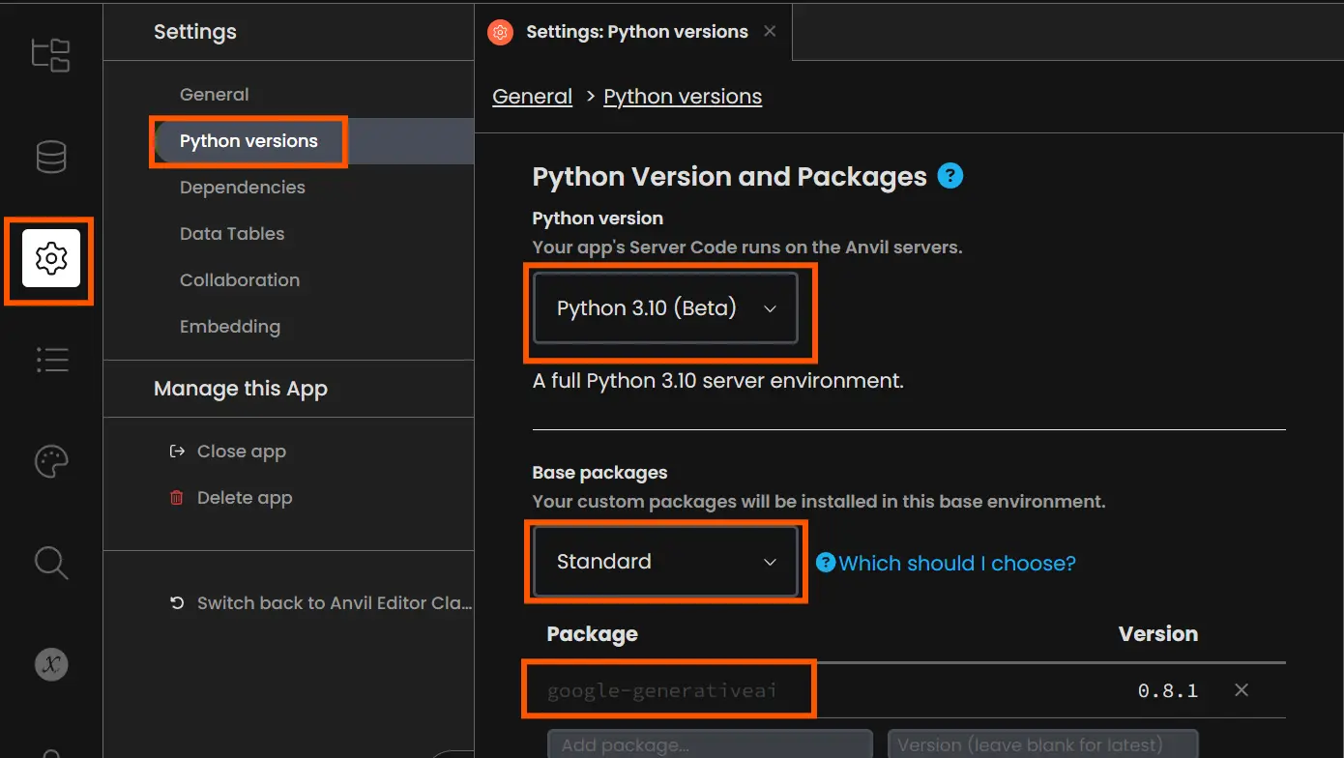Click the blue help icon beside Python Version and Packages

[950, 176]
